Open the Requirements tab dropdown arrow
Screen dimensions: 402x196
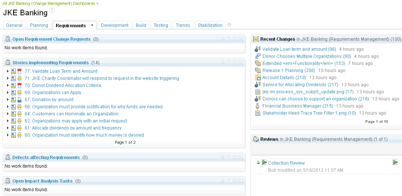point(92,25)
